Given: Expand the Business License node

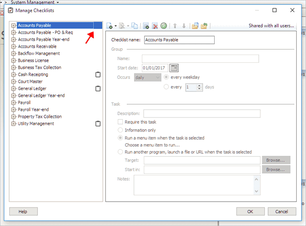Looking at the screenshot, I should (13, 60).
